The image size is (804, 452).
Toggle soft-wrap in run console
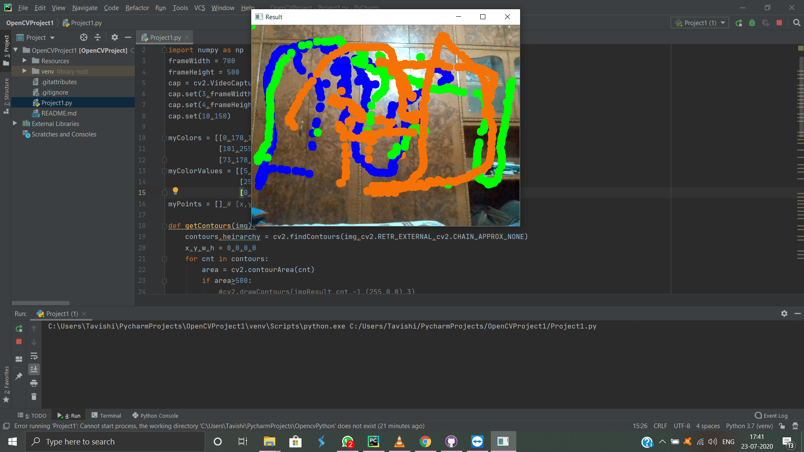pos(34,356)
